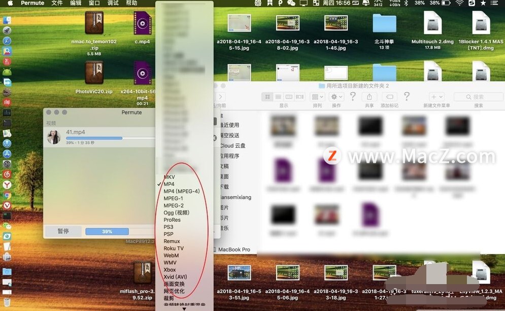Image resolution: width=505 pixels, height=311 pixels.
Task: Select the miflash_pro-3.9.52.zip archive
Action: click(x=142, y=272)
